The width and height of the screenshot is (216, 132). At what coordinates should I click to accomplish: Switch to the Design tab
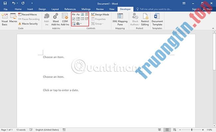[x=42, y=9]
